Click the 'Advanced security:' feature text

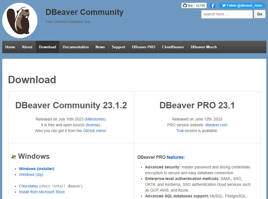coord(163,167)
